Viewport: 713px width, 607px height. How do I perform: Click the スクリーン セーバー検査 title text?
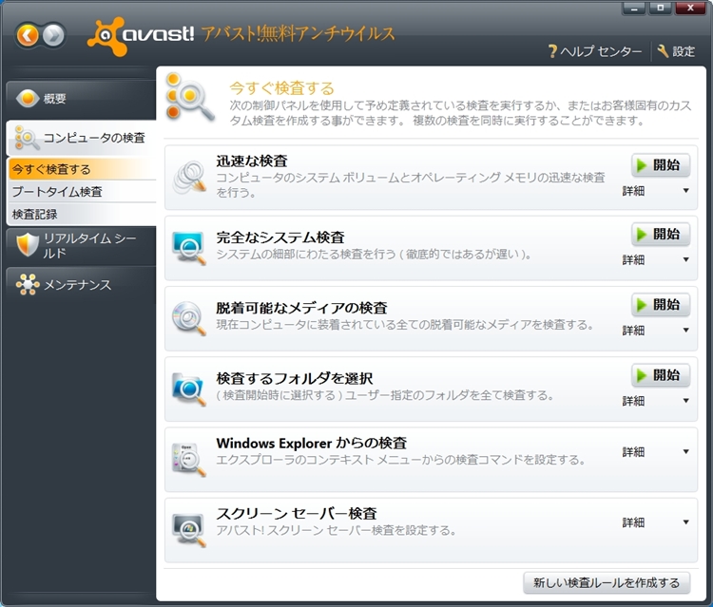pyautogui.click(x=297, y=513)
